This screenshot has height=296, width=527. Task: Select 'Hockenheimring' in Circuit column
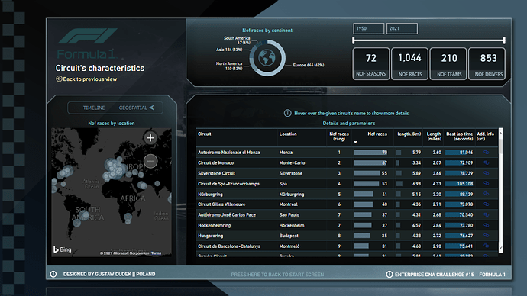(x=214, y=225)
